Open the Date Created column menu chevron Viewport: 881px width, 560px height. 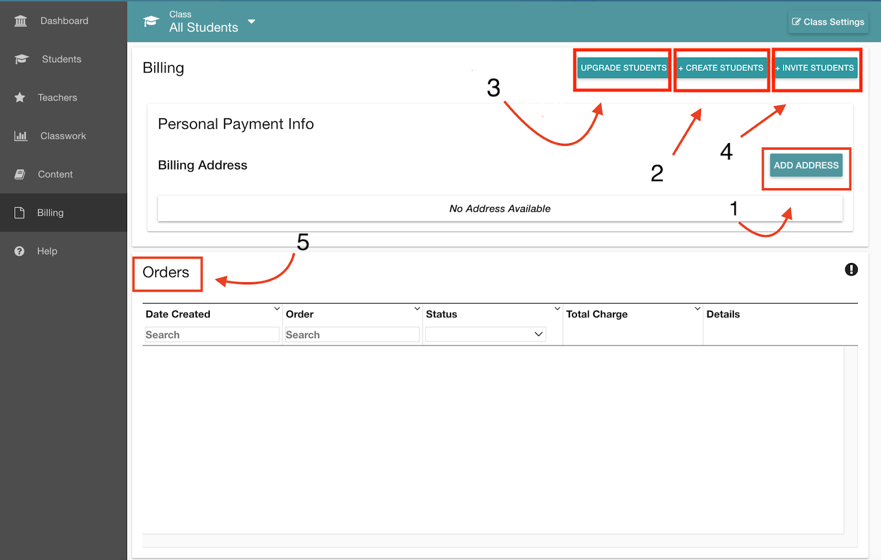click(277, 309)
